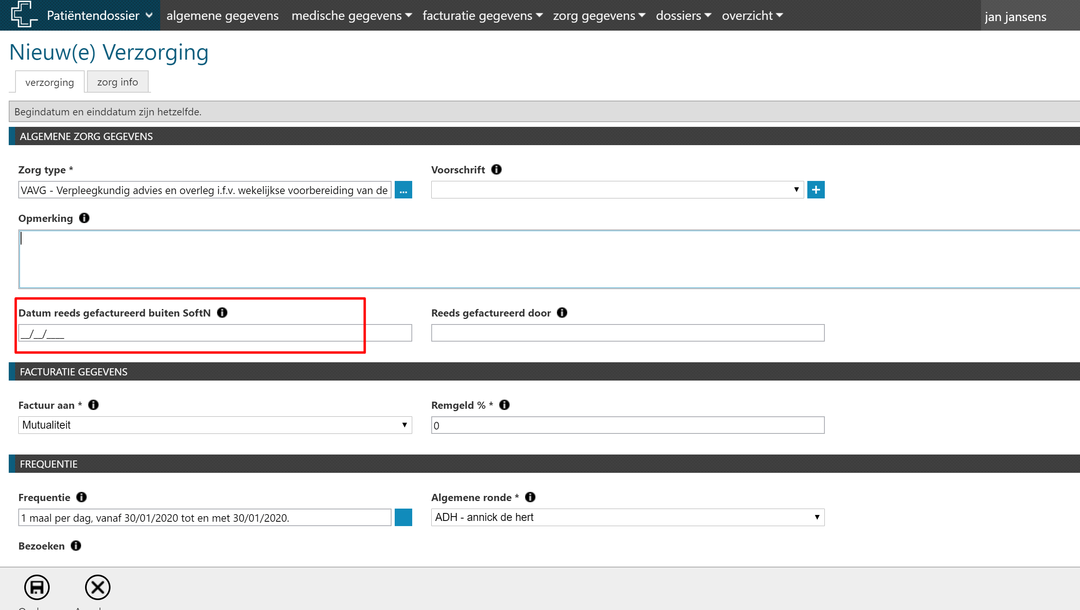Open the Factuur aan Mutualiteit dropdown
The image size is (1080, 610).
pos(215,425)
